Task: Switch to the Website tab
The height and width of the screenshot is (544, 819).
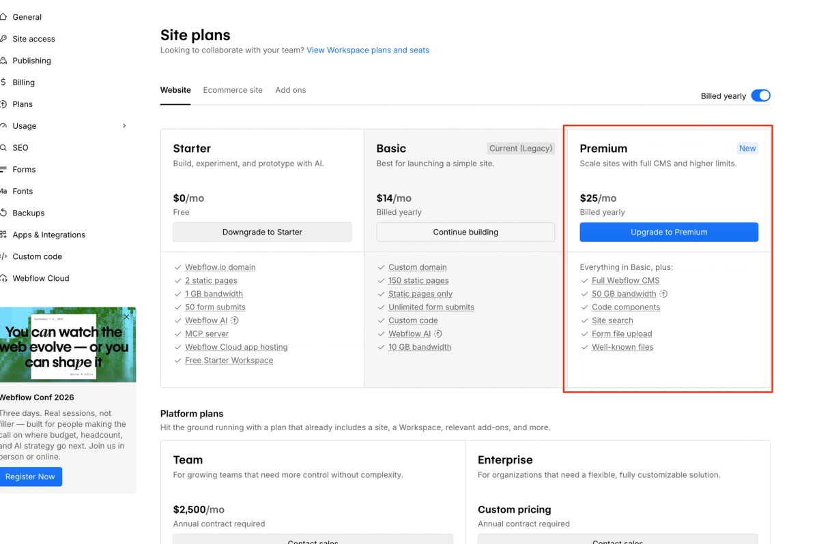Action: pos(175,90)
